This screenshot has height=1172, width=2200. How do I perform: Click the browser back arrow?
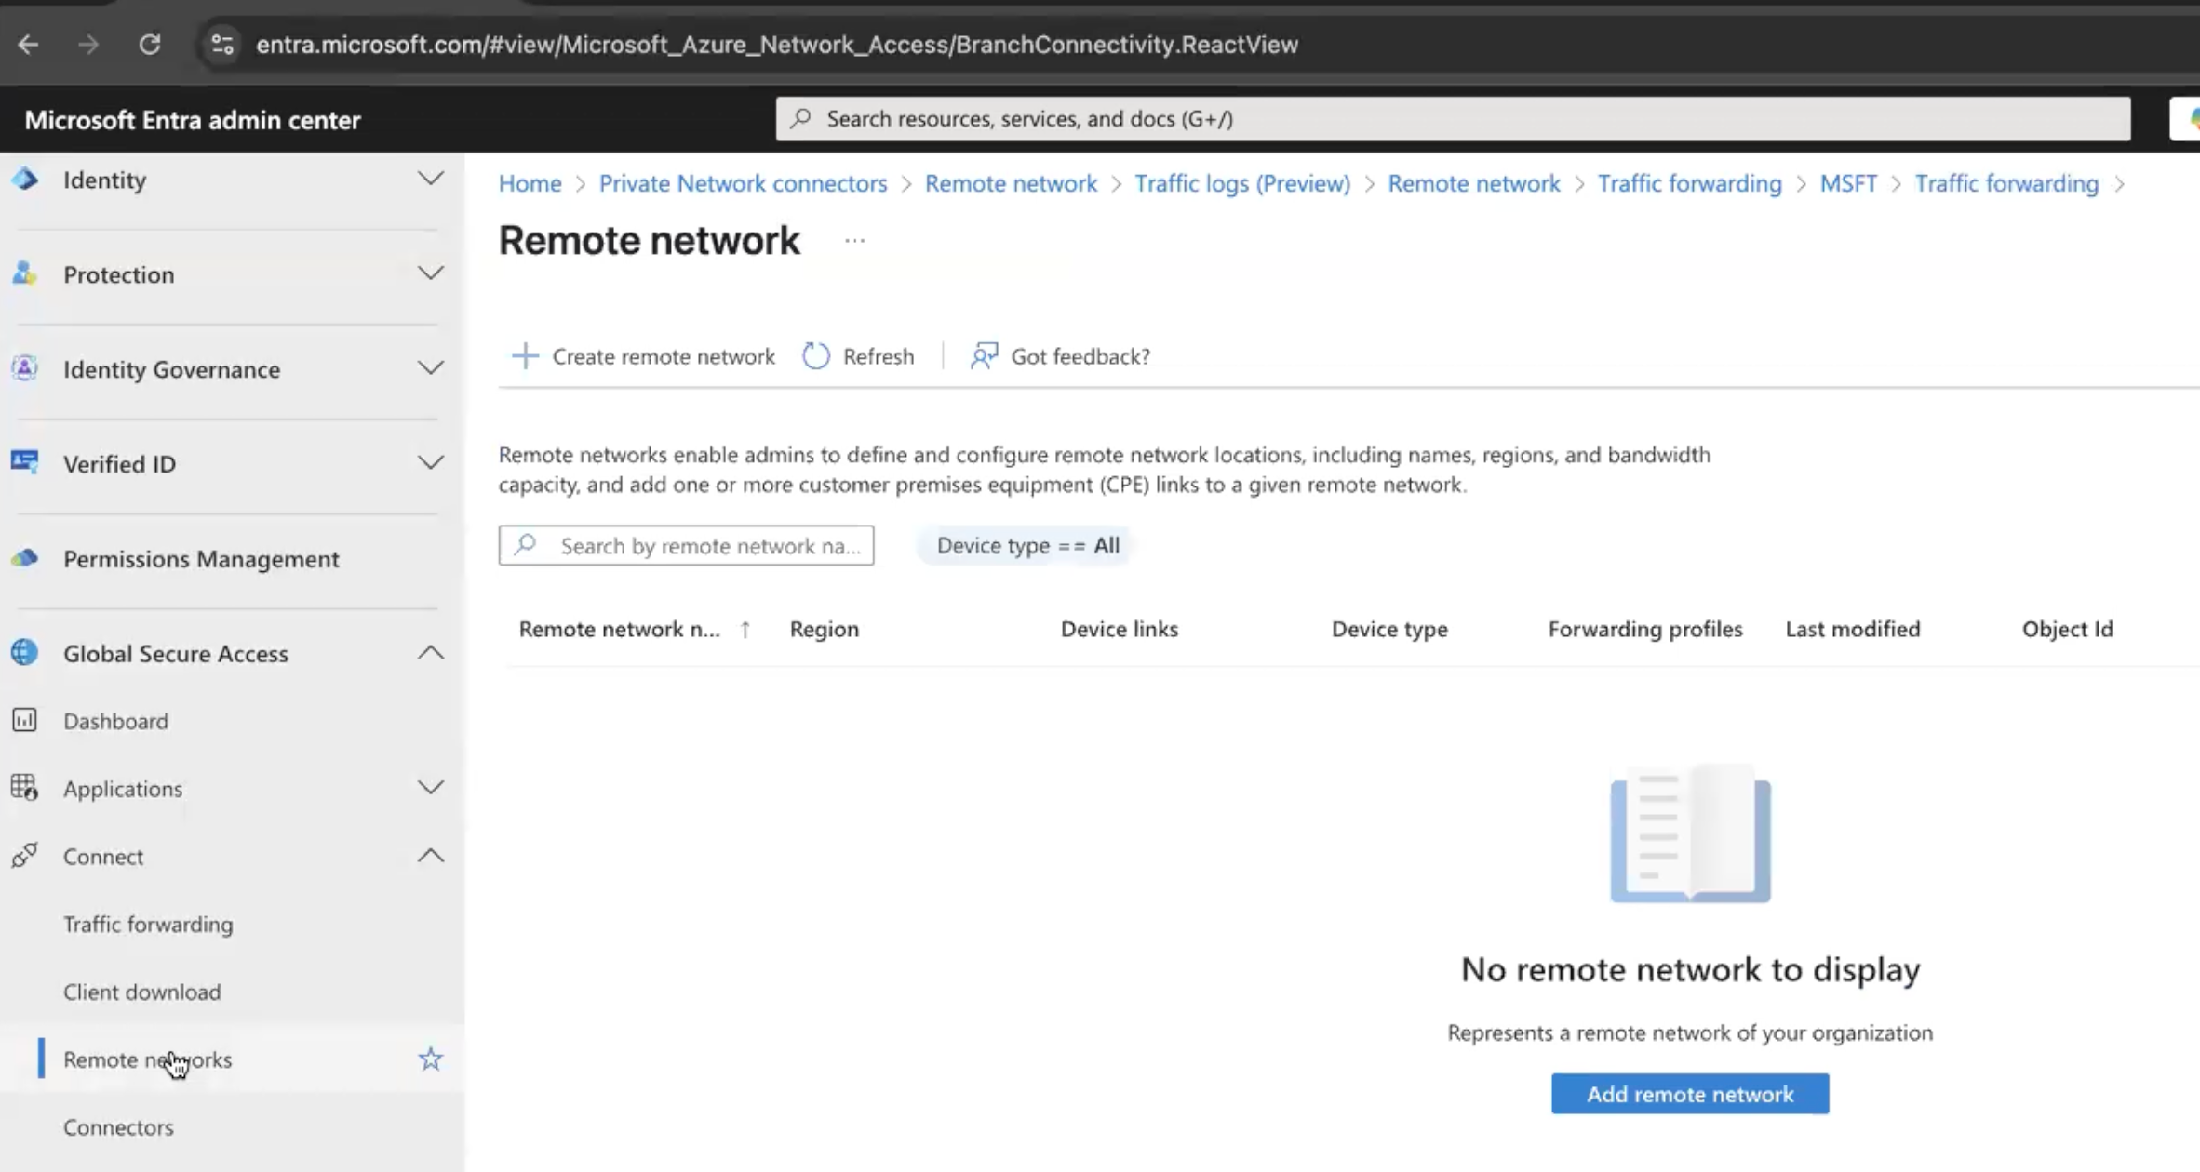pyautogui.click(x=28, y=44)
